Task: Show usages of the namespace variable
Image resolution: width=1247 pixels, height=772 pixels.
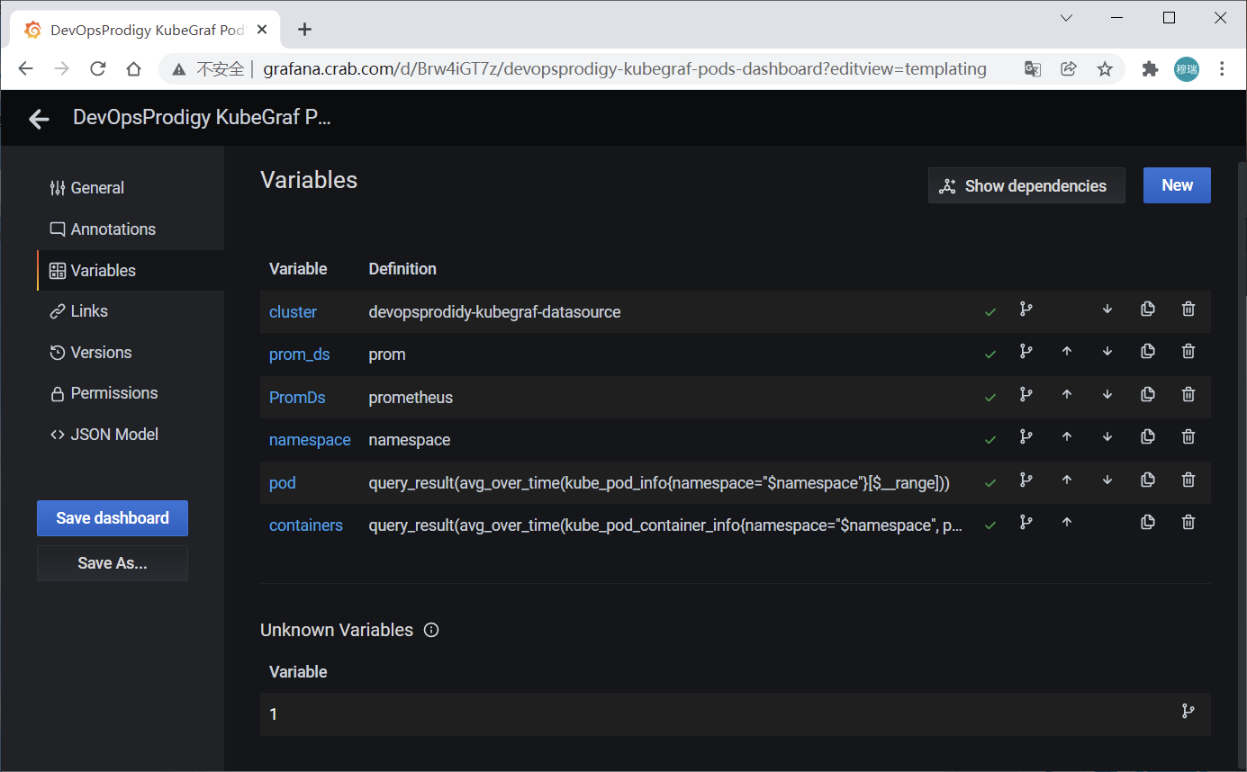Action: pyautogui.click(x=1026, y=437)
